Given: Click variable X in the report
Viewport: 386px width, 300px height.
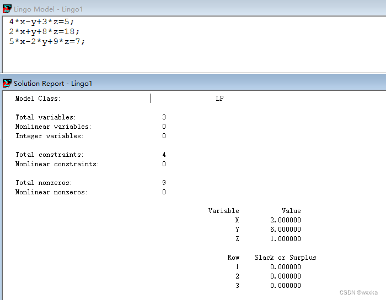Looking at the screenshot, I should 237,220.
